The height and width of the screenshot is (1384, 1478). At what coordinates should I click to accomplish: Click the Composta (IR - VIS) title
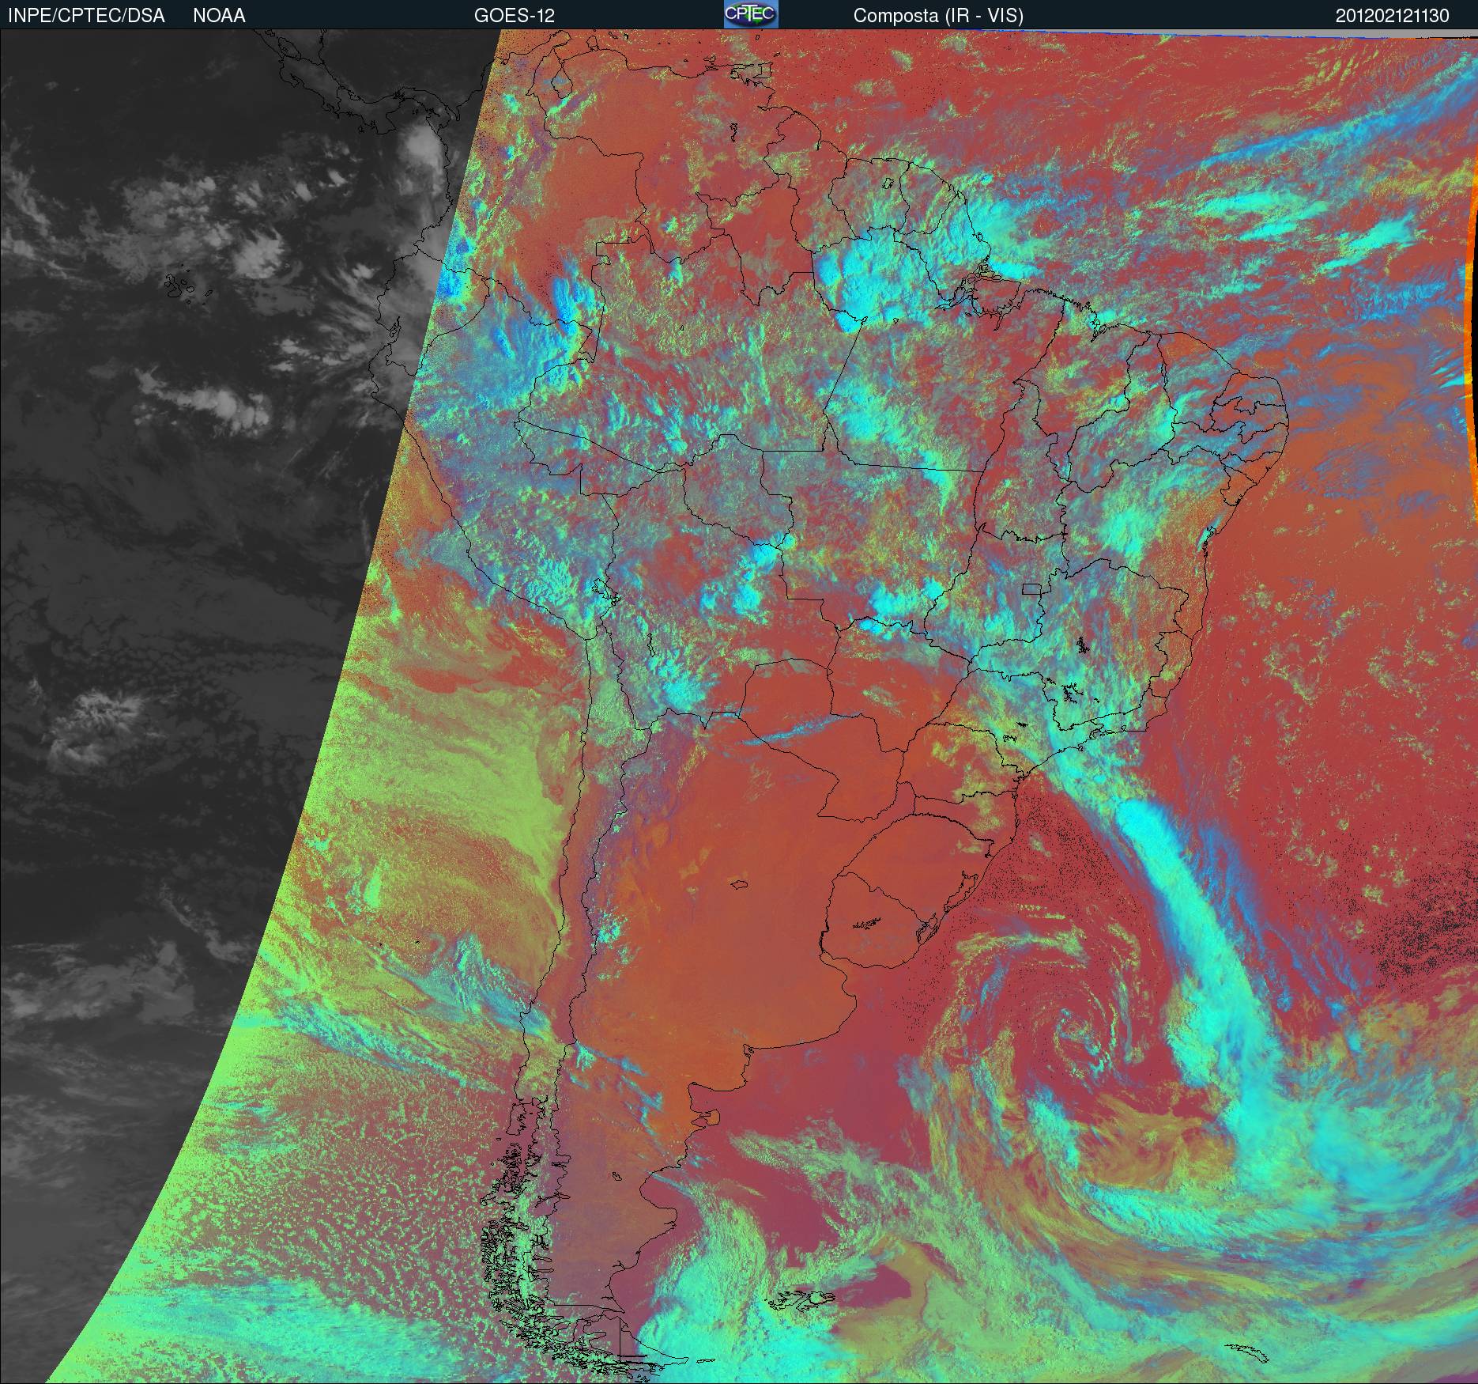pyautogui.click(x=938, y=16)
